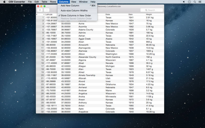Click magnifier icon in Search field
Screen dimensions: 205x128
[146, 10]
